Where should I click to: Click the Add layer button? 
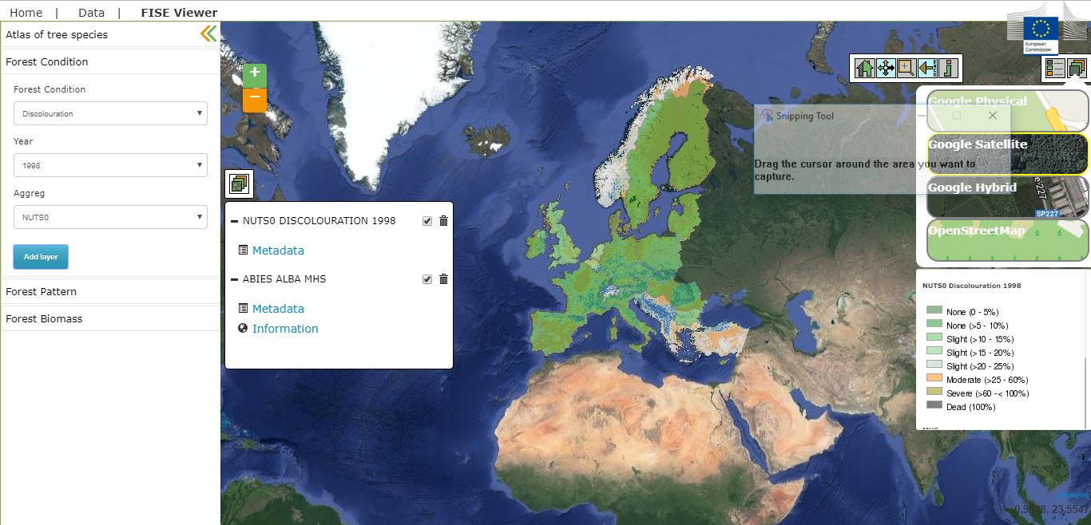click(x=41, y=257)
